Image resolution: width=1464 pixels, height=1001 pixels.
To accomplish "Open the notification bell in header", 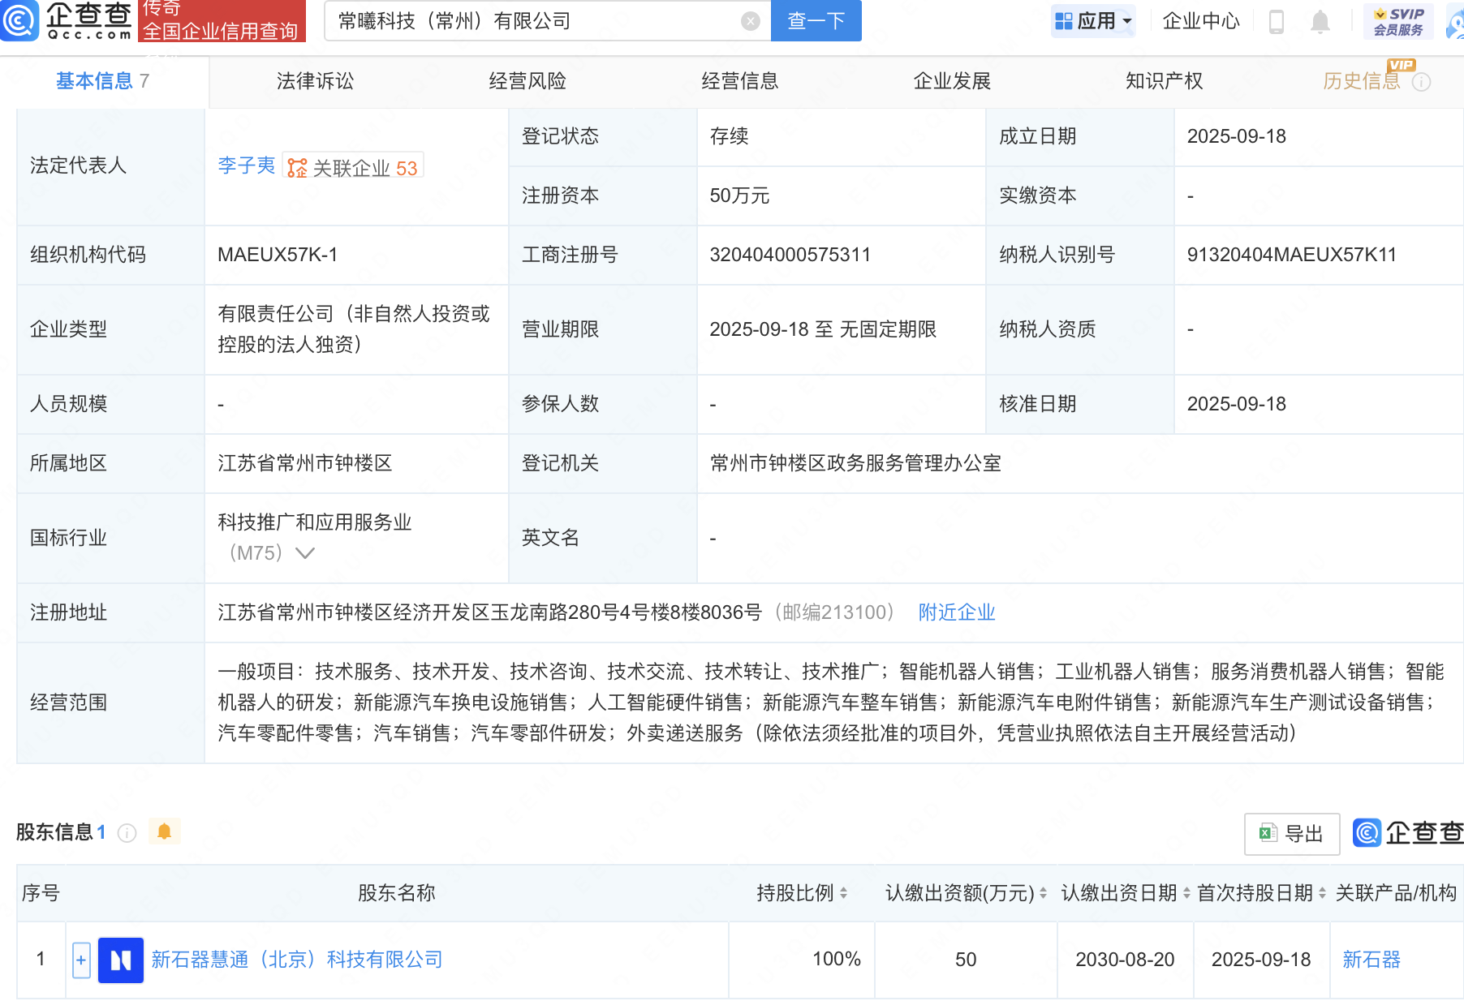I will click(1320, 22).
